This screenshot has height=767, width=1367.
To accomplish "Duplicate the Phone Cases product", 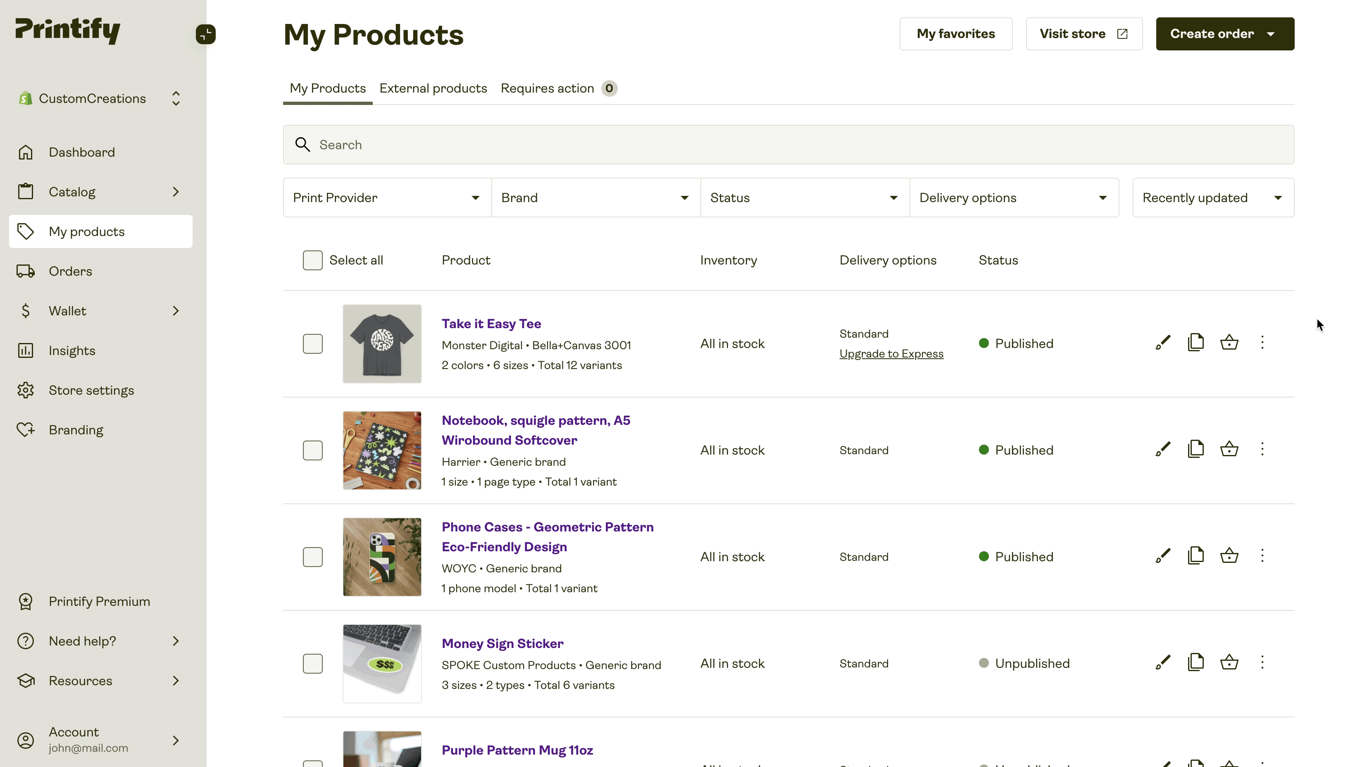I will [1196, 556].
